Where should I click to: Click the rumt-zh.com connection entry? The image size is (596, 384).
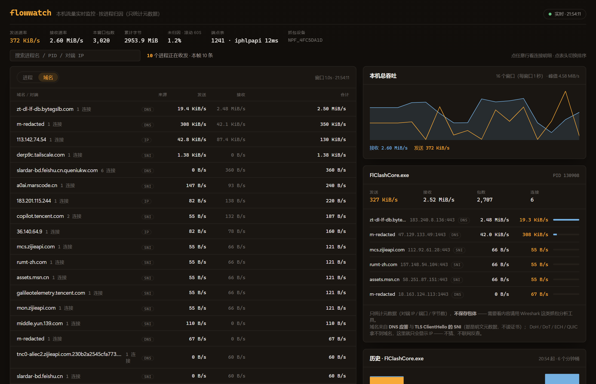click(474, 265)
